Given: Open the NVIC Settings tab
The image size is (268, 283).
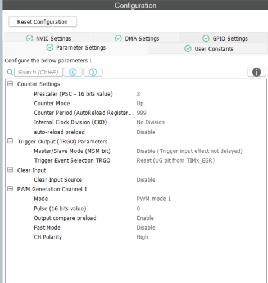Looking at the screenshot, I should 48,38.
